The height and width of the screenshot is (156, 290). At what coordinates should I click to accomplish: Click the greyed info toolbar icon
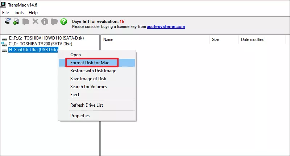[x=45, y=21]
